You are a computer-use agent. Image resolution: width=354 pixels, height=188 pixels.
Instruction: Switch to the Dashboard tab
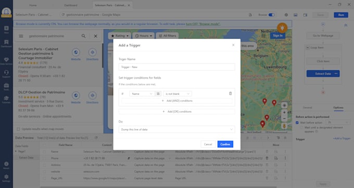(x=71, y=5)
